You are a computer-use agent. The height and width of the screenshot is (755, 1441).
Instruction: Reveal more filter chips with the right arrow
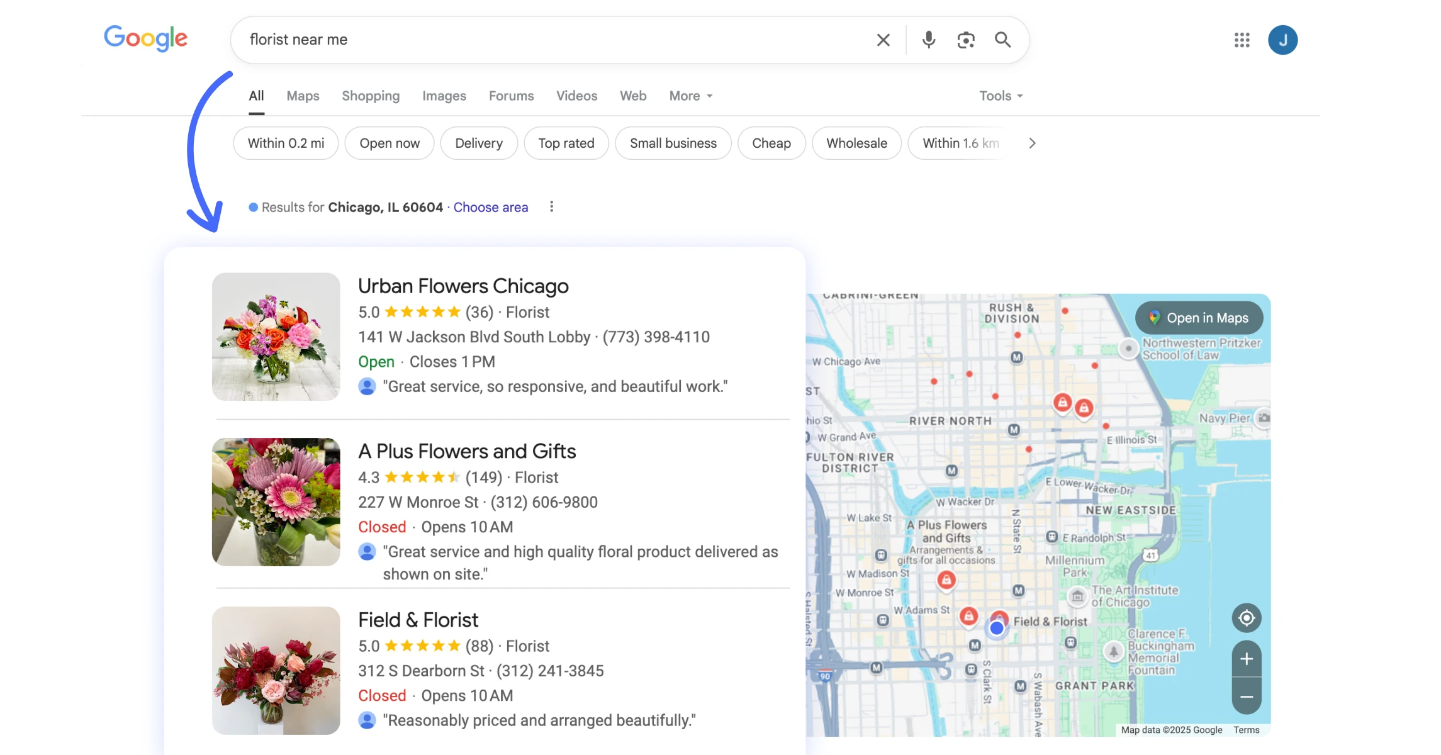[1031, 143]
